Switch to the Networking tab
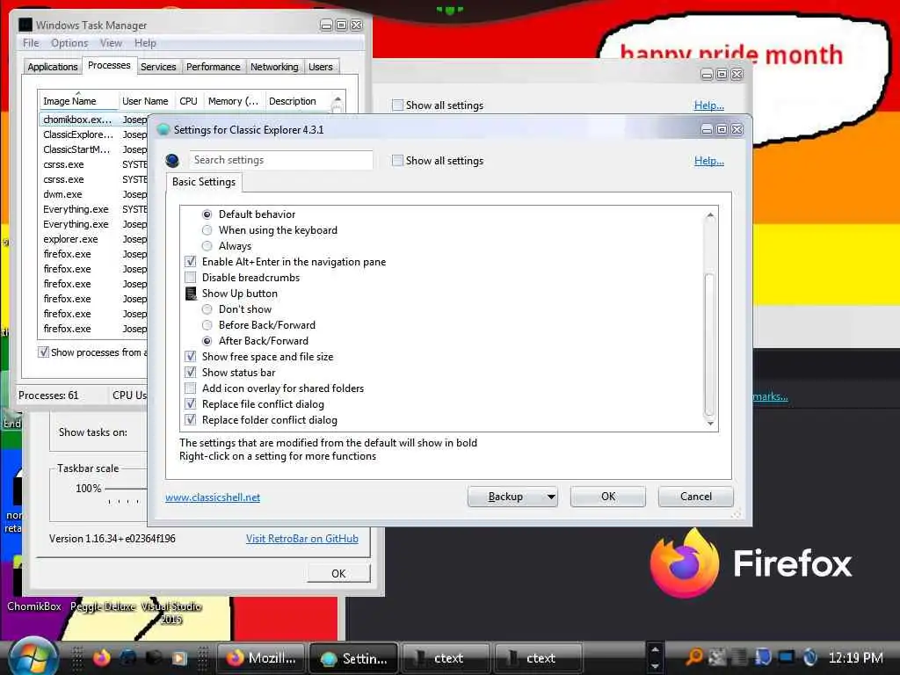 (274, 67)
